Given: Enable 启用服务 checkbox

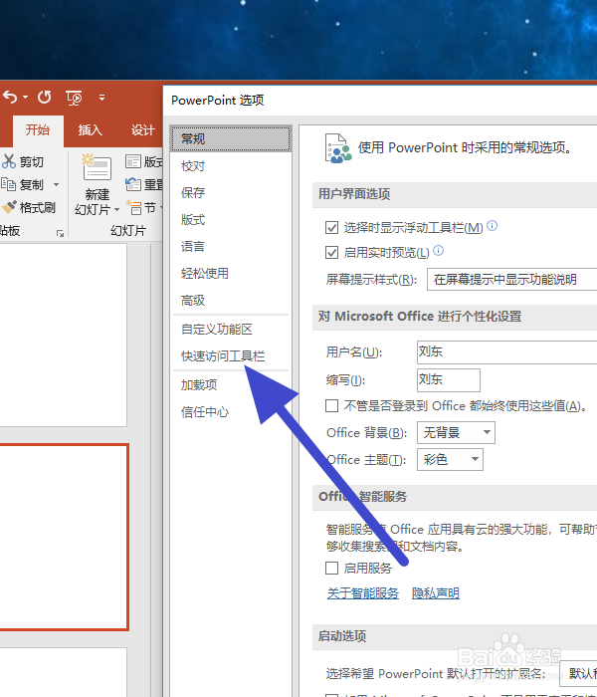Looking at the screenshot, I should tap(331, 568).
